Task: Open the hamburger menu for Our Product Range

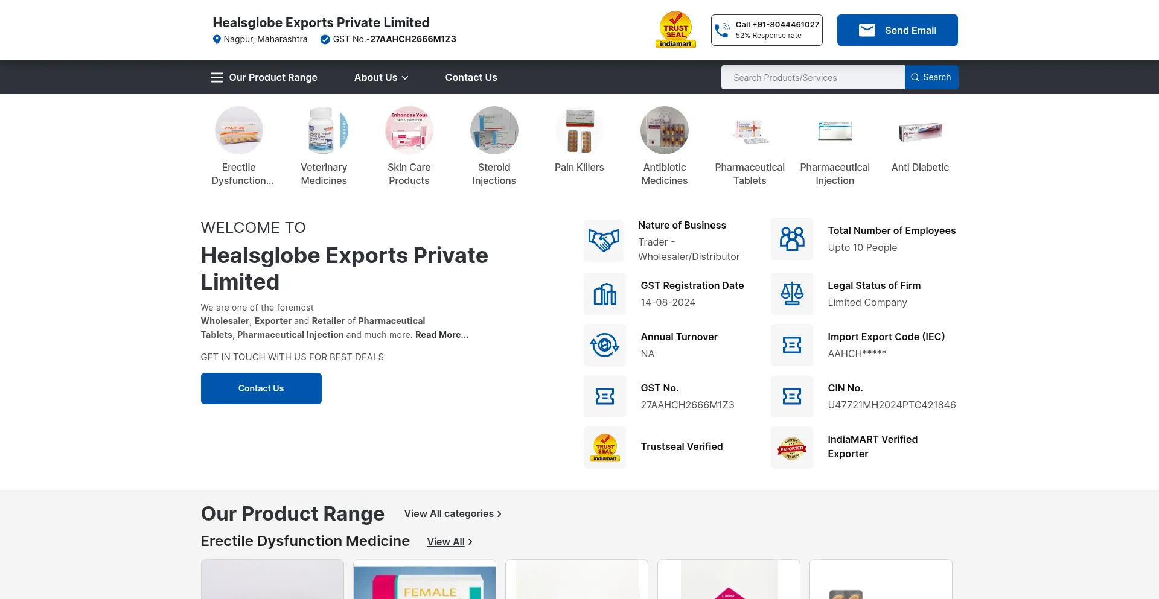Action: [217, 77]
